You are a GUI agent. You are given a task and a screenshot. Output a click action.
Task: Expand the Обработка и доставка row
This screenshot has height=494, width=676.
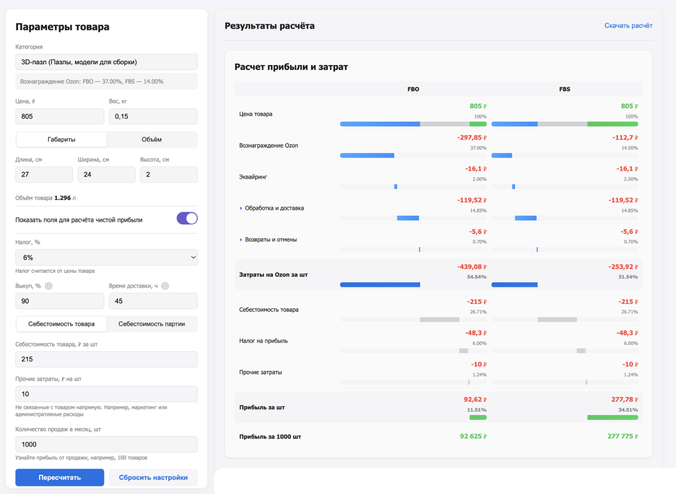(274, 208)
